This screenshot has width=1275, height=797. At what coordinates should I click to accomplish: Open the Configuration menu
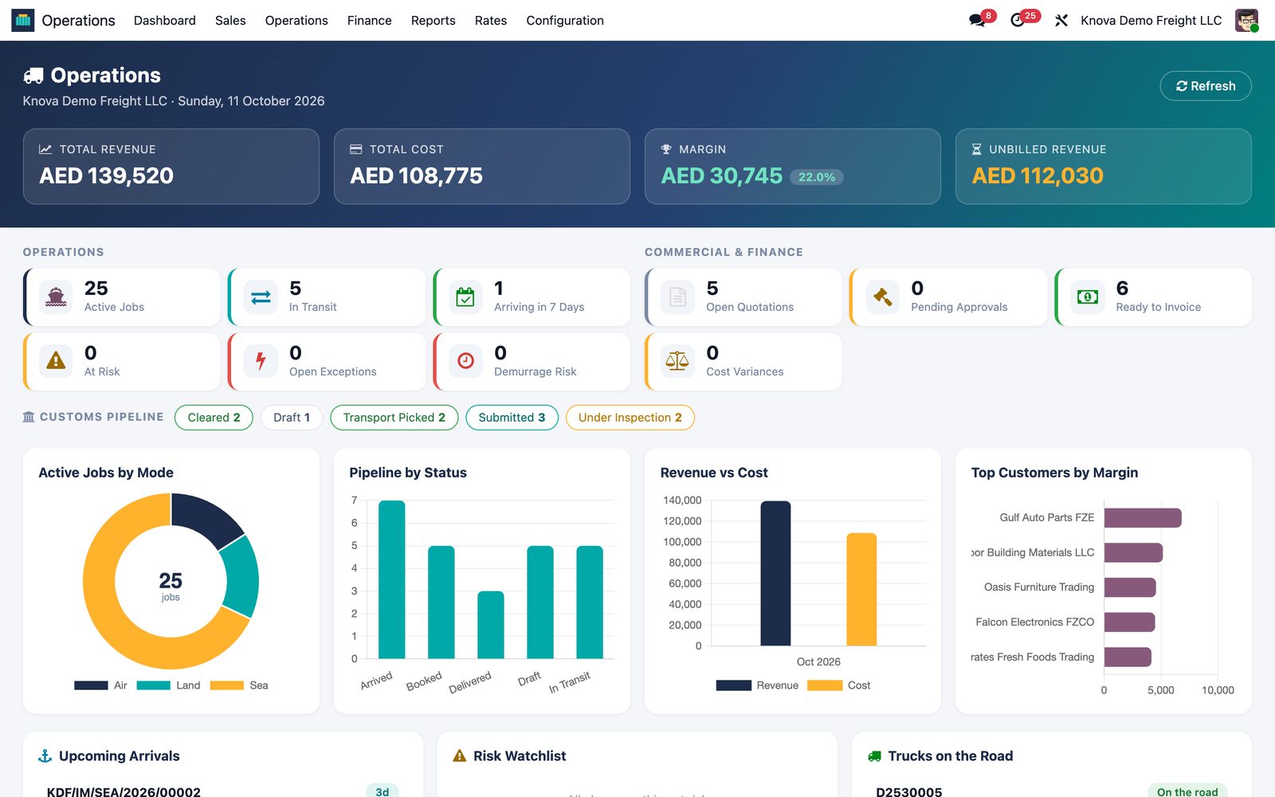pos(565,21)
